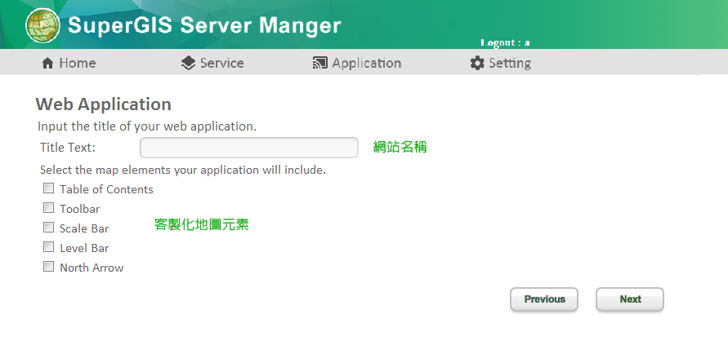Open the Setting menu label
This screenshot has width=728, height=341.
coord(510,64)
